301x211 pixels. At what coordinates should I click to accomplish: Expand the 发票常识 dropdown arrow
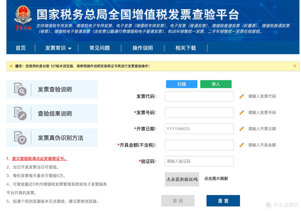[x=70, y=48]
